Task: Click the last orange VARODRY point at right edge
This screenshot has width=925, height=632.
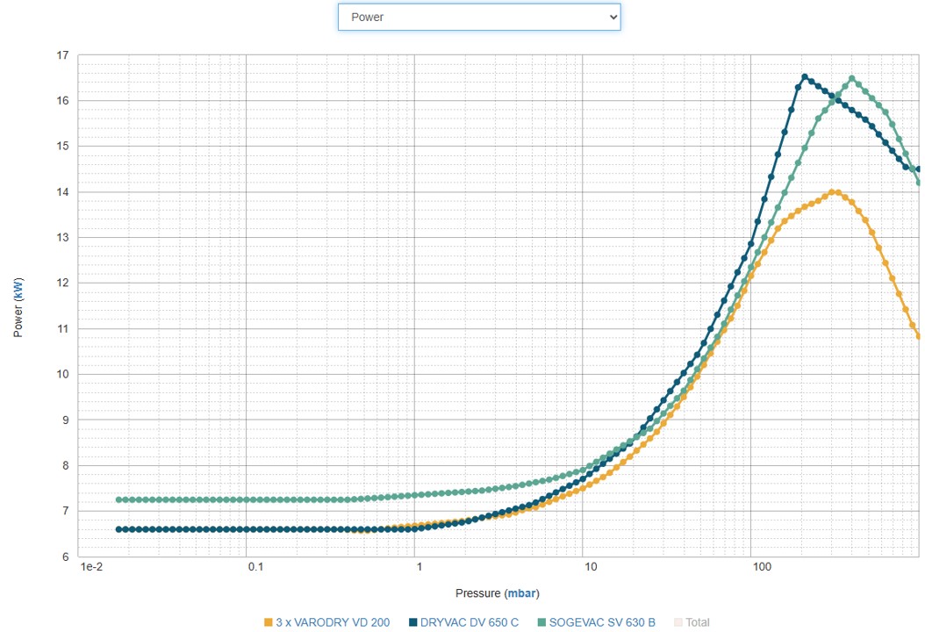Action: (919, 336)
